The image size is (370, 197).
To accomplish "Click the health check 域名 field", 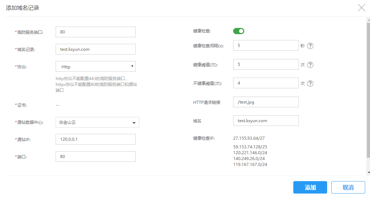I will pyautogui.click(x=266, y=121).
